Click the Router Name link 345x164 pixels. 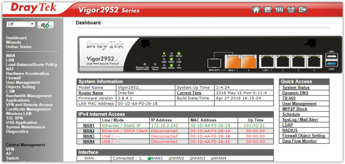pyautogui.click(x=91, y=93)
